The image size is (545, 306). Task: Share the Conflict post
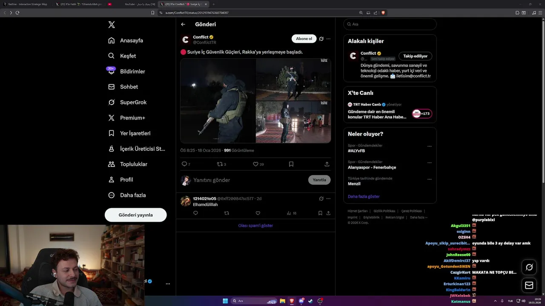pos(327,164)
